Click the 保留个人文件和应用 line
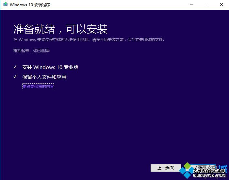 click(x=44, y=77)
